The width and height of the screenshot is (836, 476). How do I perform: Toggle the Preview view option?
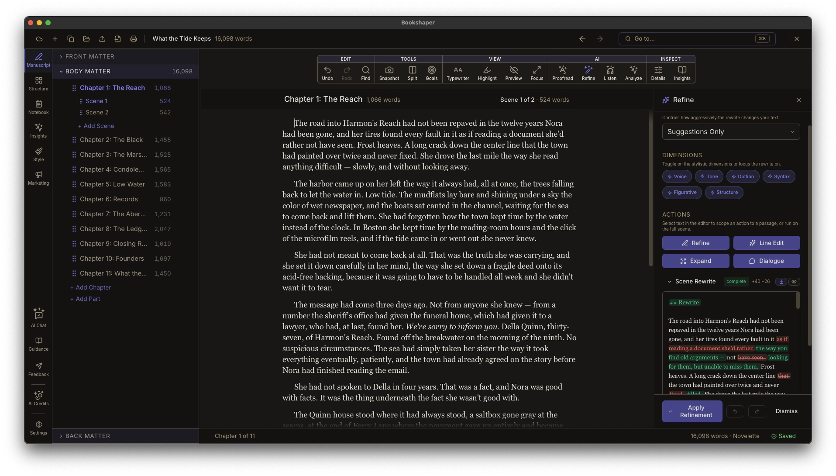point(513,73)
